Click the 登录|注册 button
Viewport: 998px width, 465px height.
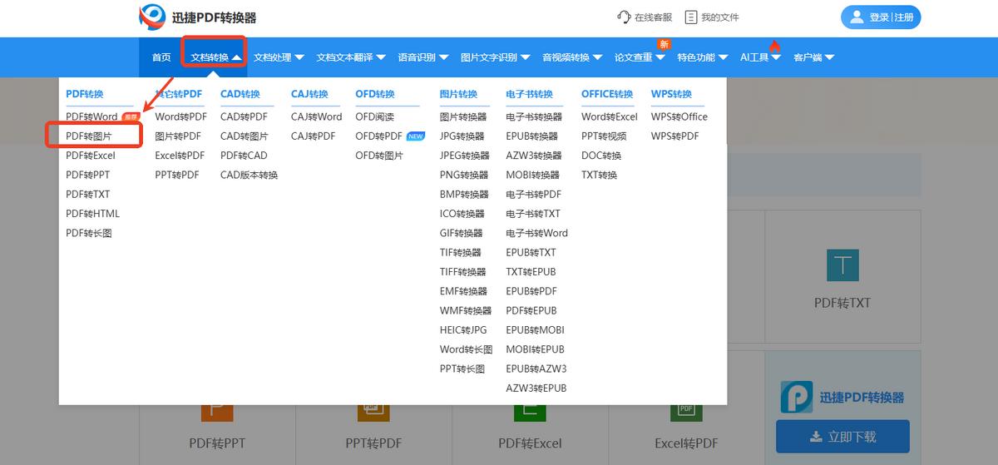click(x=881, y=17)
